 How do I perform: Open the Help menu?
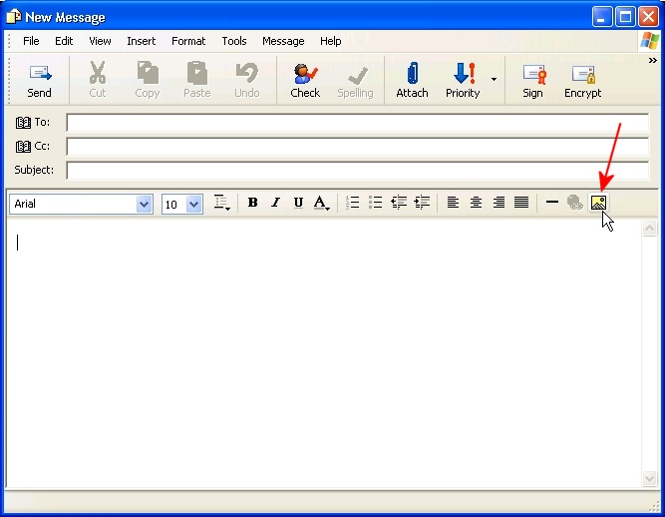tap(331, 41)
